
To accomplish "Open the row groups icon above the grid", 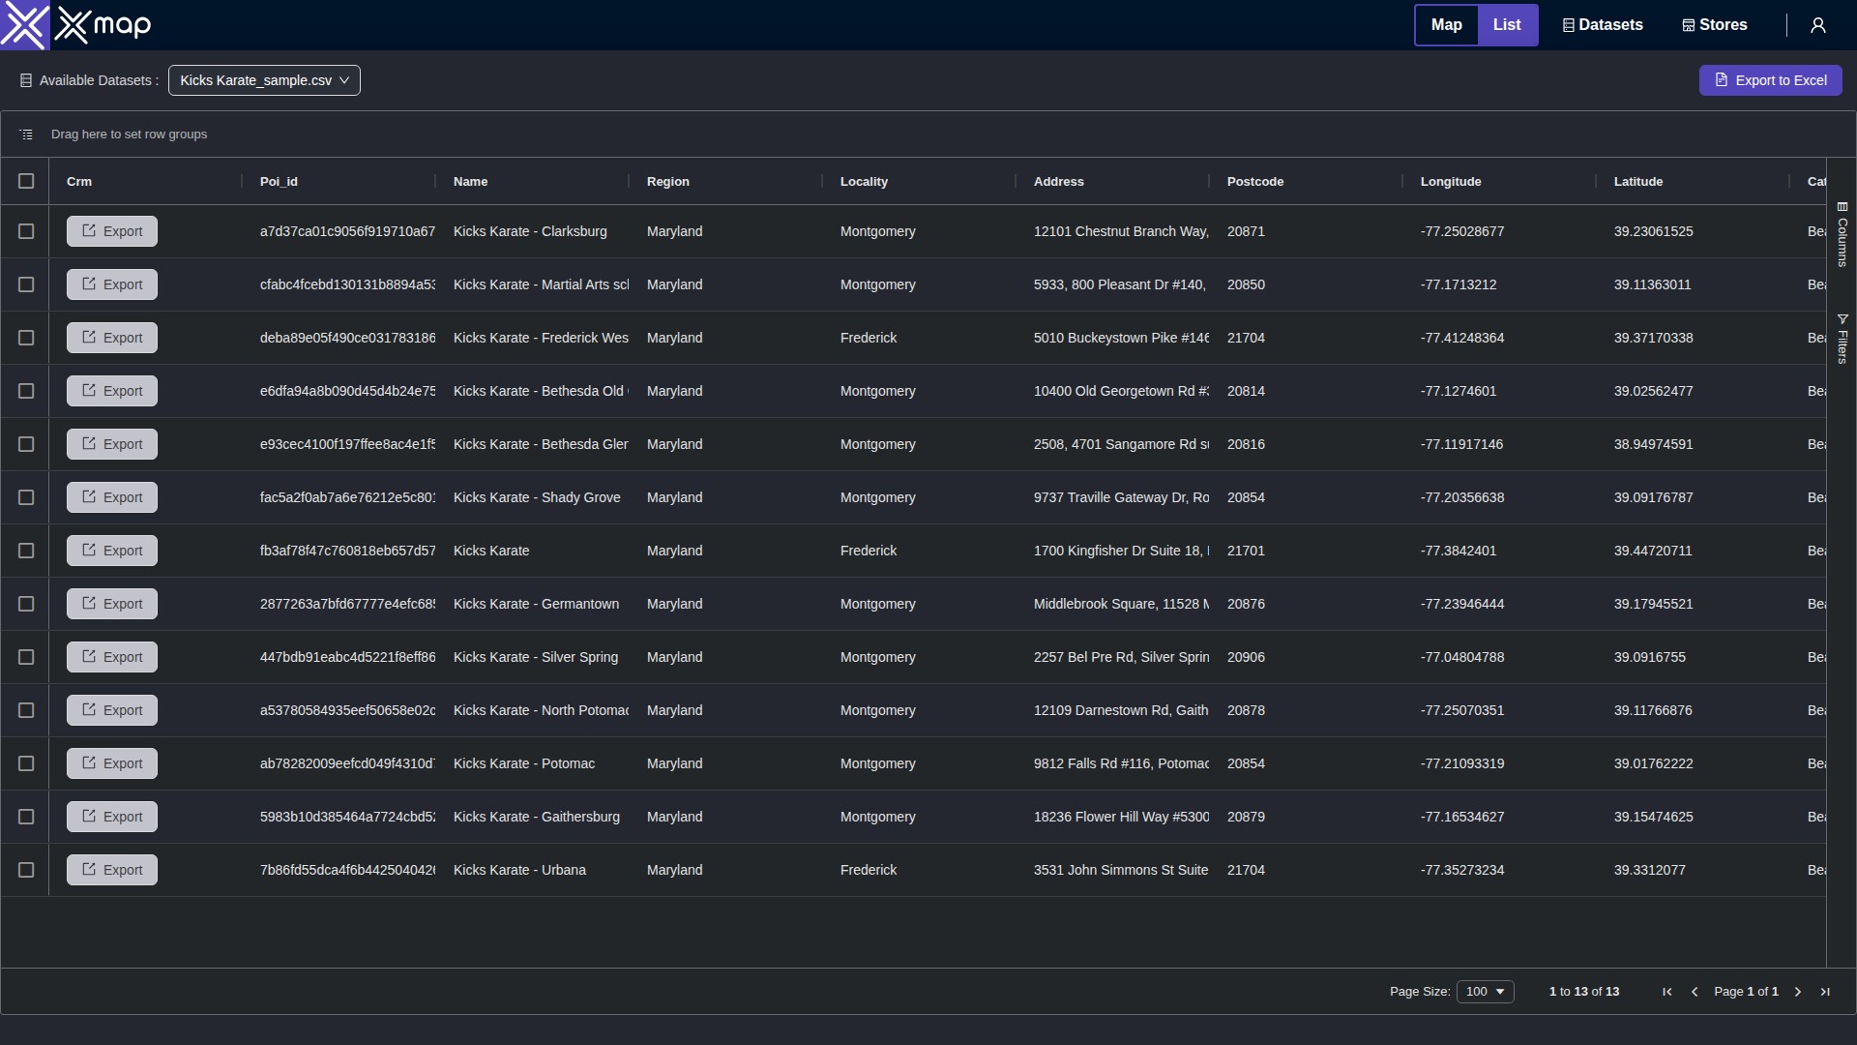I will pos(25,134).
